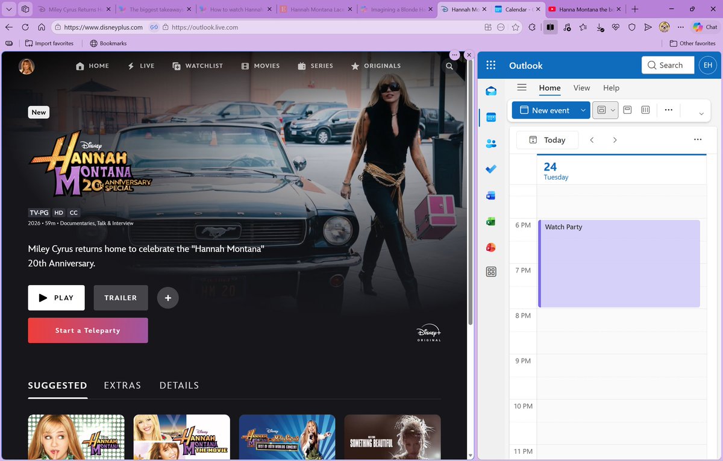Open Calendar in Outlook sidebar
This screenshot has height=461, width=723.
tap(491, 117)
